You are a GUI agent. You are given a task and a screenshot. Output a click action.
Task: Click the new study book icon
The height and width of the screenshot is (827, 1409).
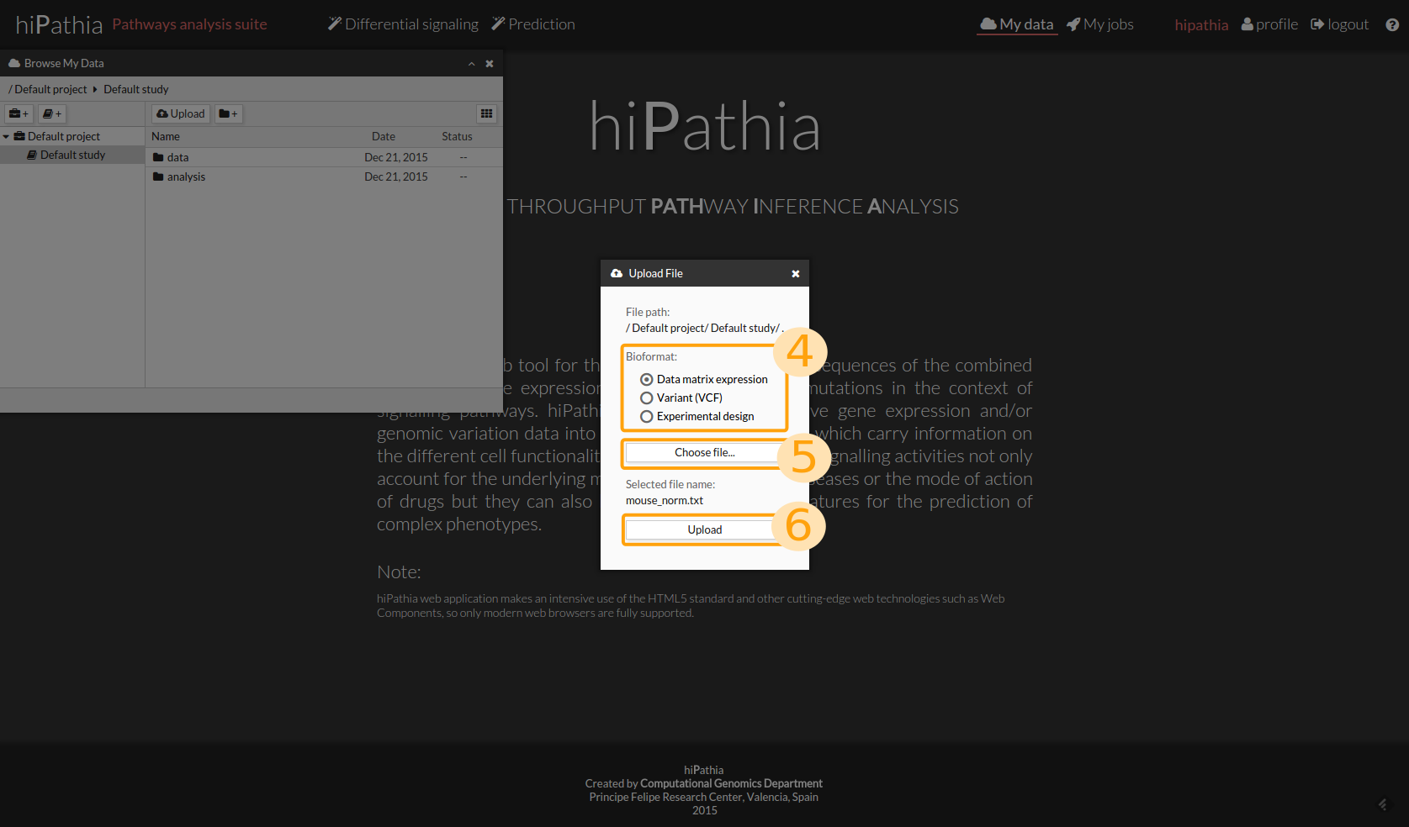pyautogui.click(x=52, y=113)
